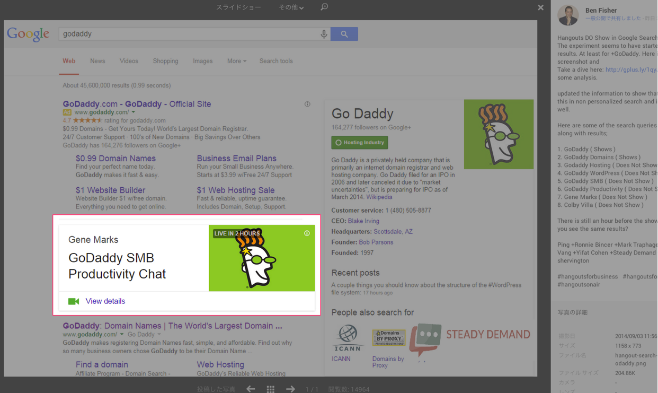
Task: Open $1 Web Hosting Sale sitelink
Action: tap(236, 190)
